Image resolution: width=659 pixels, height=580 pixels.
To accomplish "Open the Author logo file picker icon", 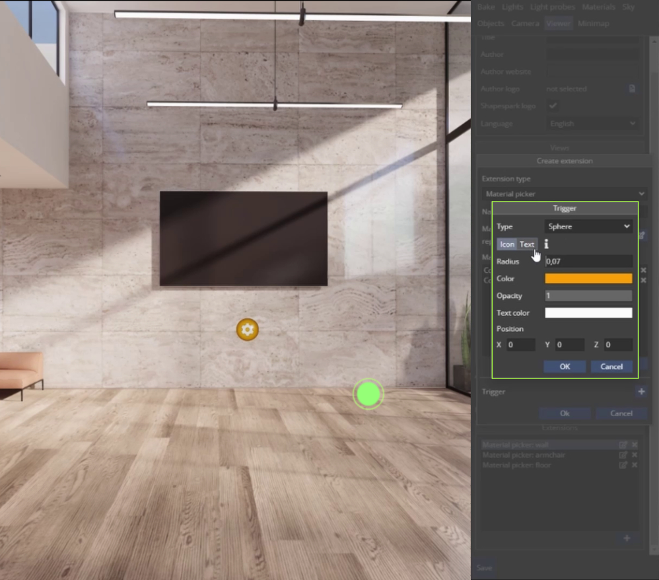I will click(x=632, y=89).
